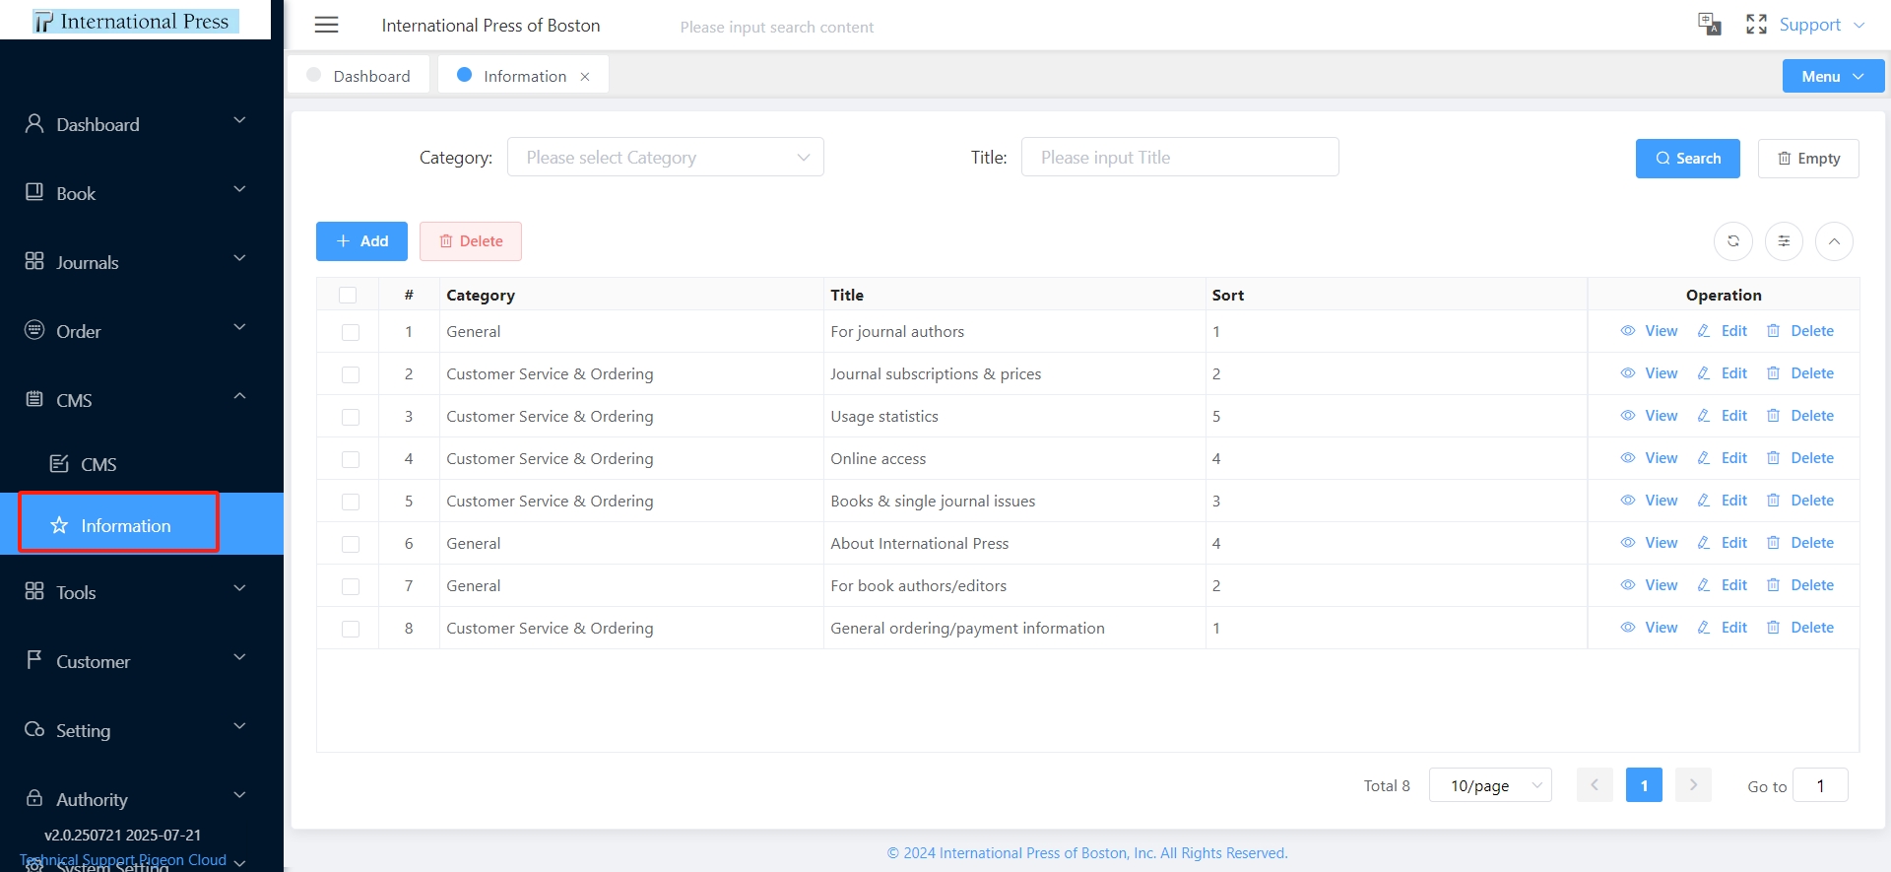
Task: Focus the Go to page input
Action: coord(1820,785)
